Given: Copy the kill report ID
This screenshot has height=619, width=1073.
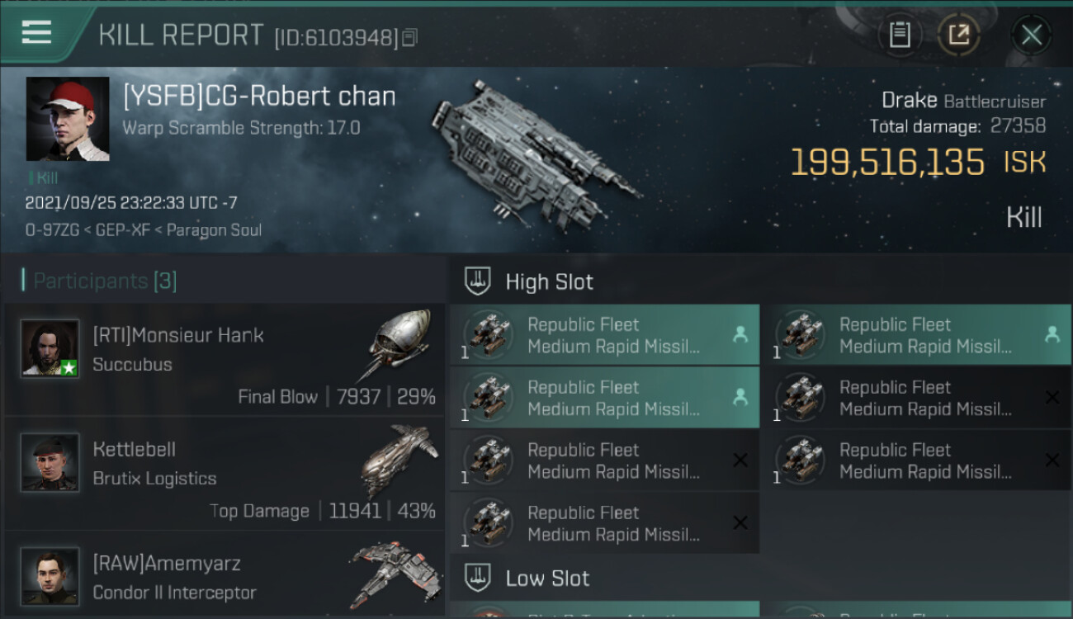Looking at the screenshot, I should [409, 37].
